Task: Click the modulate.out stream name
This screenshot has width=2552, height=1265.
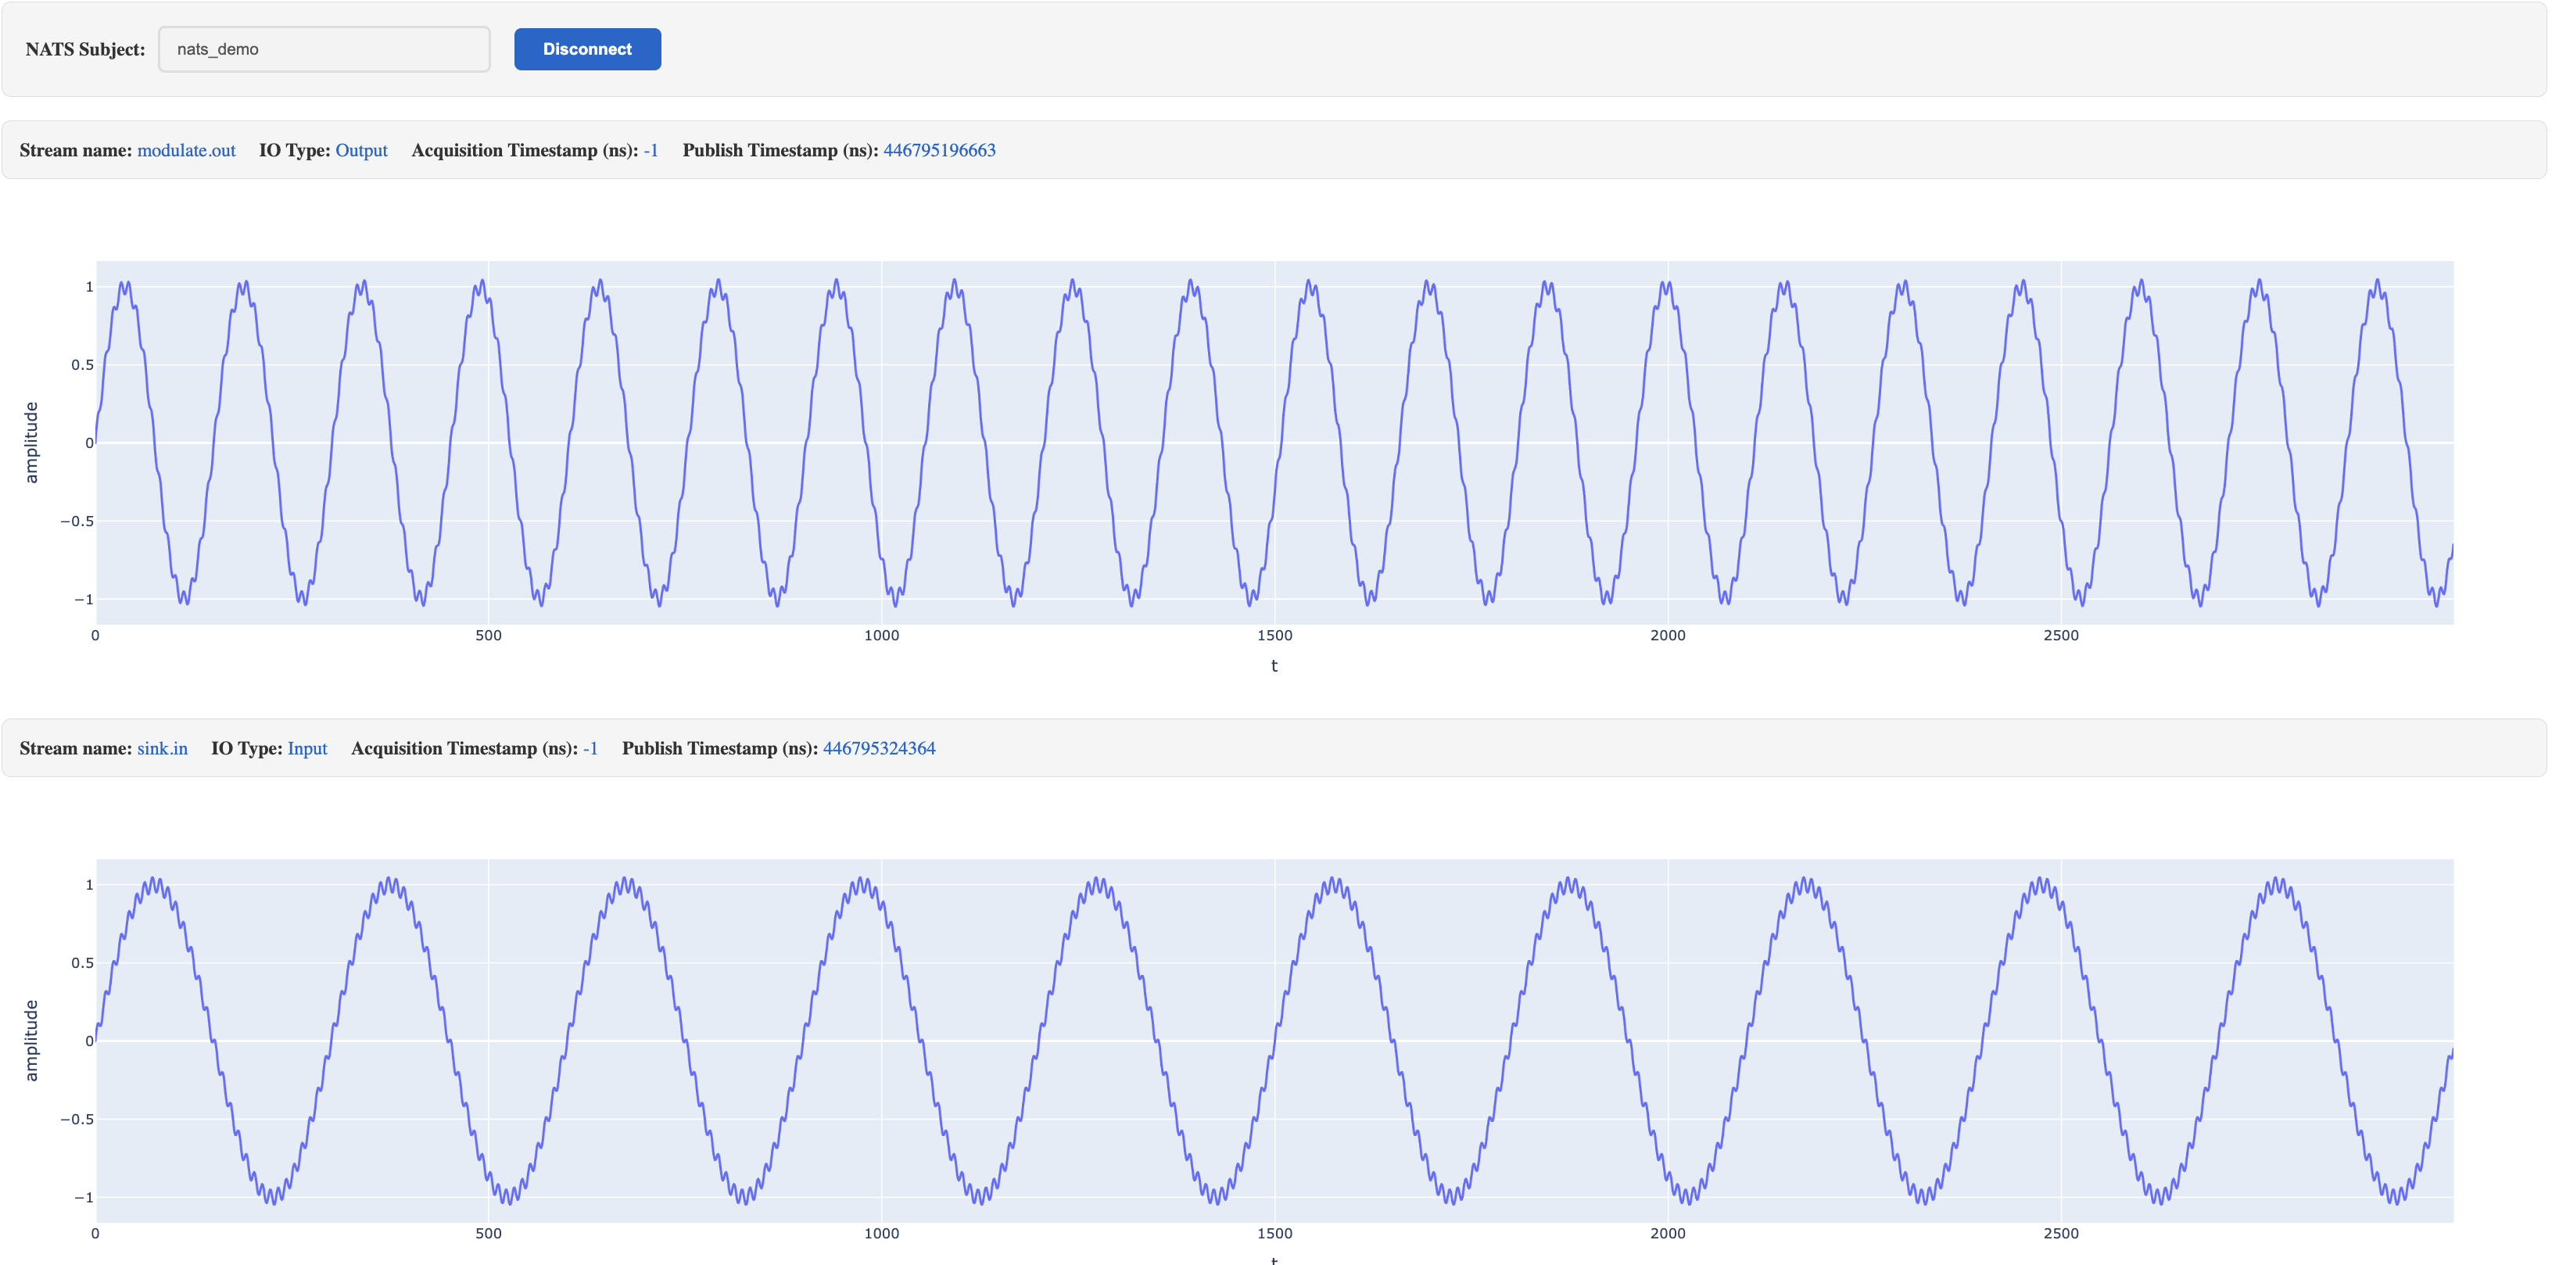Action: point(186,151)
